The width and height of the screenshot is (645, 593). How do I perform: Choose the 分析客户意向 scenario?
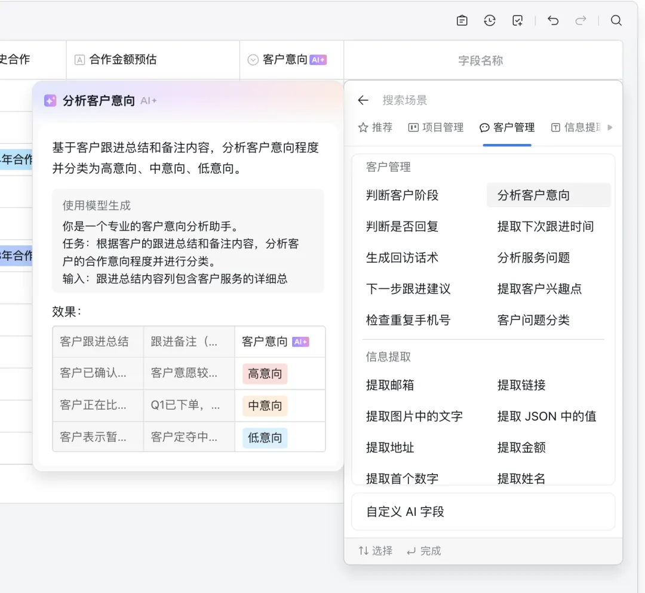click(549, 195)
